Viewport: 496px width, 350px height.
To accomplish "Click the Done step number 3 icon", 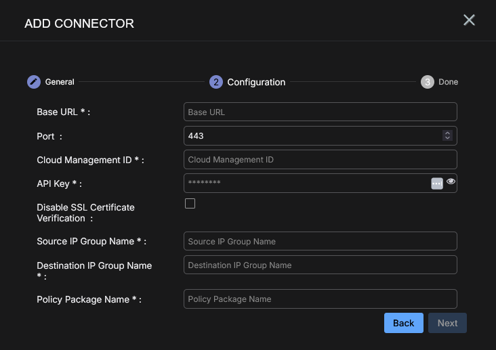I will [x=428, y=82].
